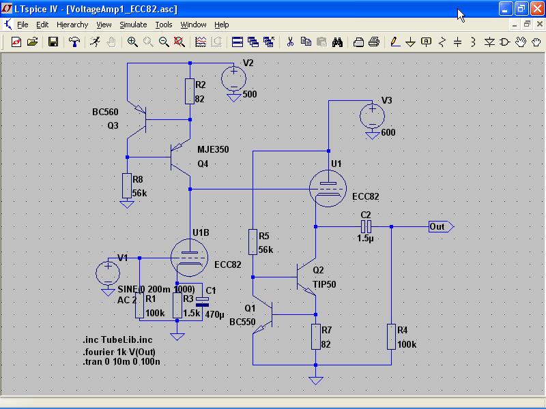Image resolution: width=546 pixels, height=409 pixels.
Task: Click the '600' value of source V3
Action: pyautogui.click(x=388, y=132)
